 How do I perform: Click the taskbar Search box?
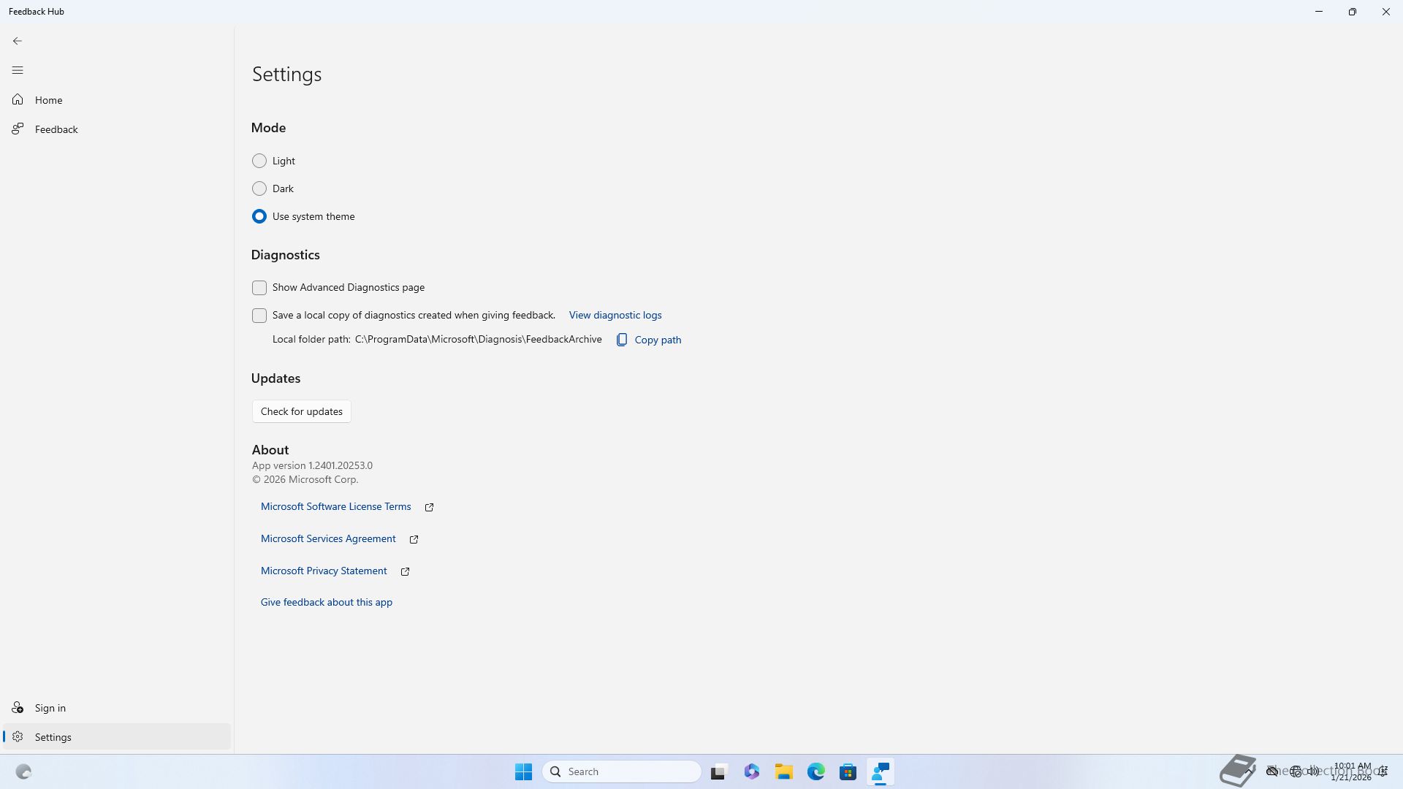(621, 771)
